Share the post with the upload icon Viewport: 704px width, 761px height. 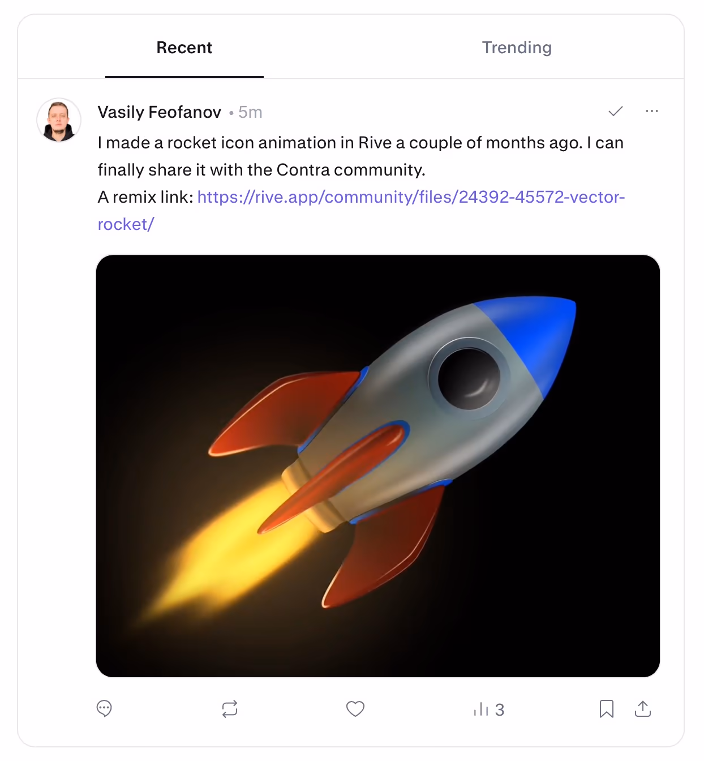coord(643,709)
